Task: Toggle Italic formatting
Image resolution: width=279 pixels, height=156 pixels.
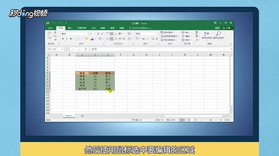Action: point(67,39)
